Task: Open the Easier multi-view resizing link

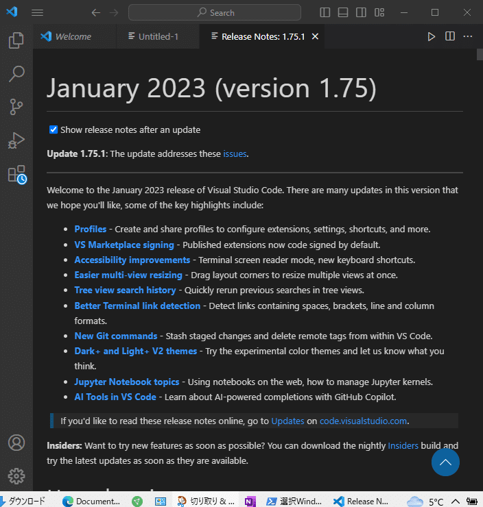Action: tap(128, 275)
